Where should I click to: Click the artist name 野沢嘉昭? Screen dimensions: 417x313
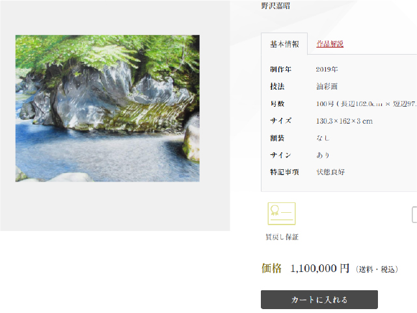[276, 6]
